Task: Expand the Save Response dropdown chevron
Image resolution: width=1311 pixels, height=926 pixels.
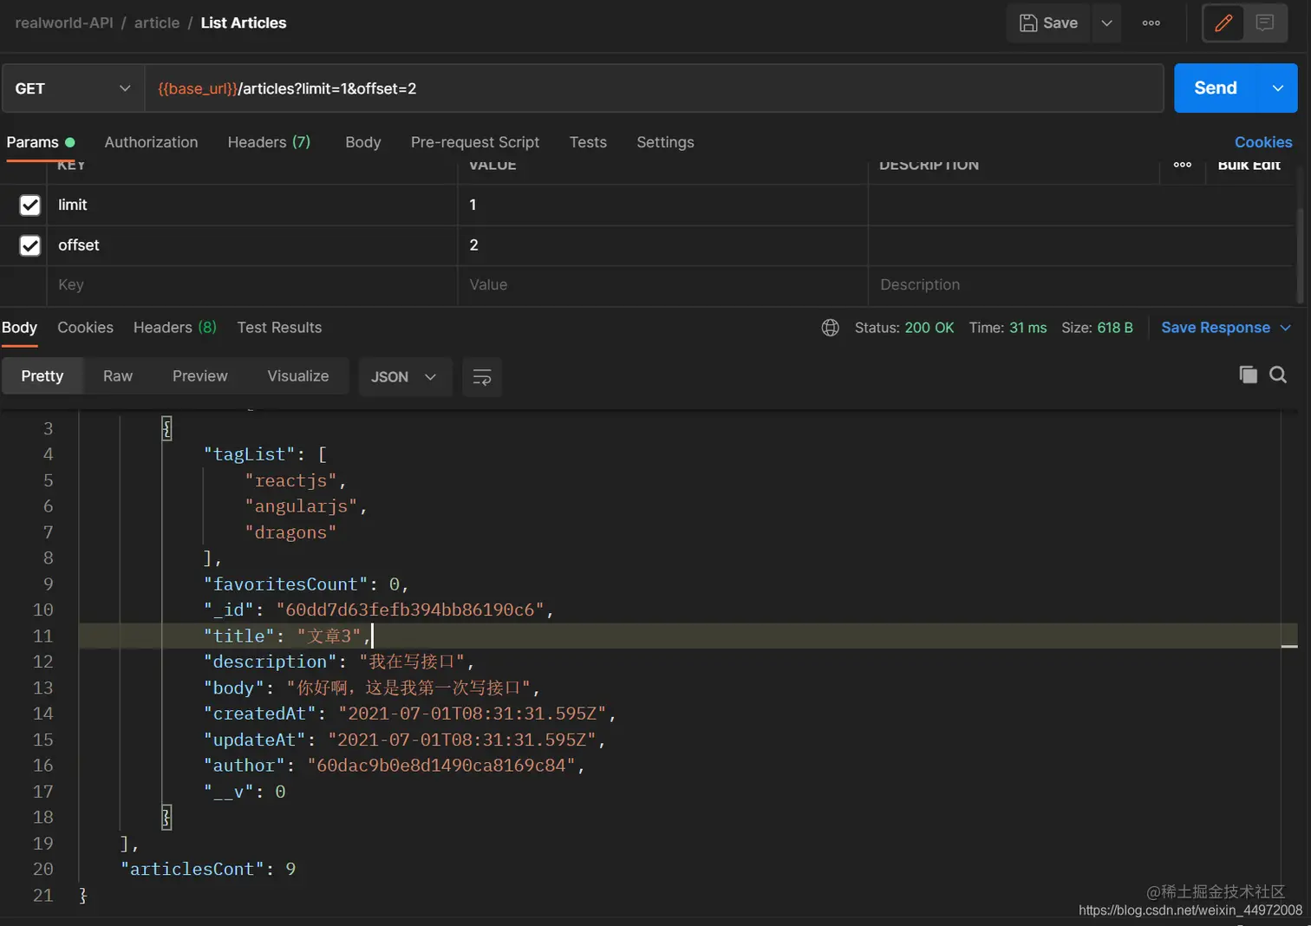Action: pos(1286,328)
